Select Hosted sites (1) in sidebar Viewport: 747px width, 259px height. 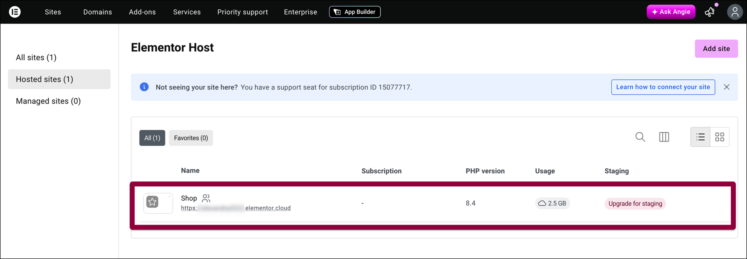(x=59, y=79)
